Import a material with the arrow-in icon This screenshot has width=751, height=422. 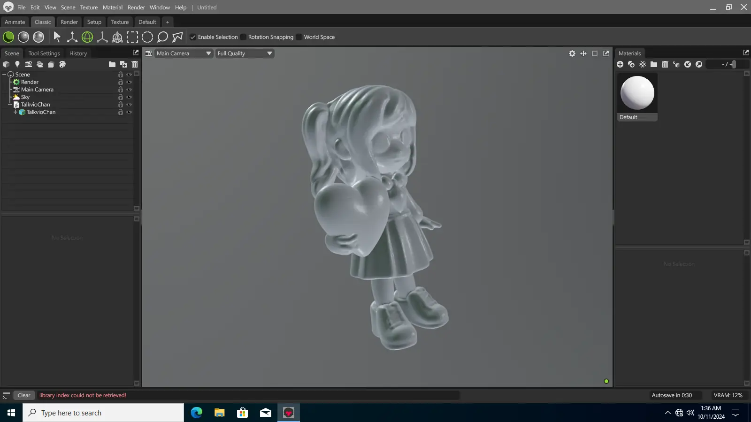pyautogui.click(x=688, y=64)
